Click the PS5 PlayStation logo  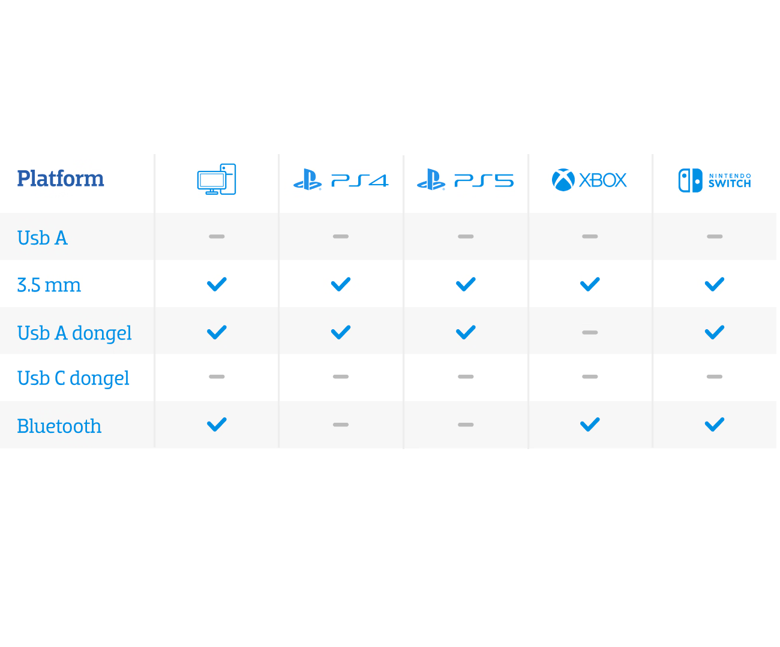pyautogui.click(x=466, y=180)
